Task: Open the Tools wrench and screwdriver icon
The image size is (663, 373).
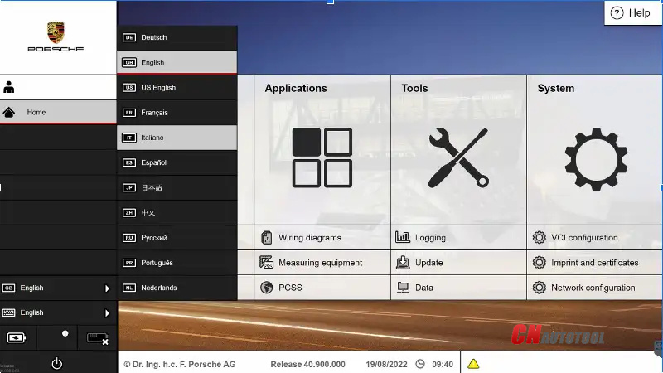Action: [458, 157]
